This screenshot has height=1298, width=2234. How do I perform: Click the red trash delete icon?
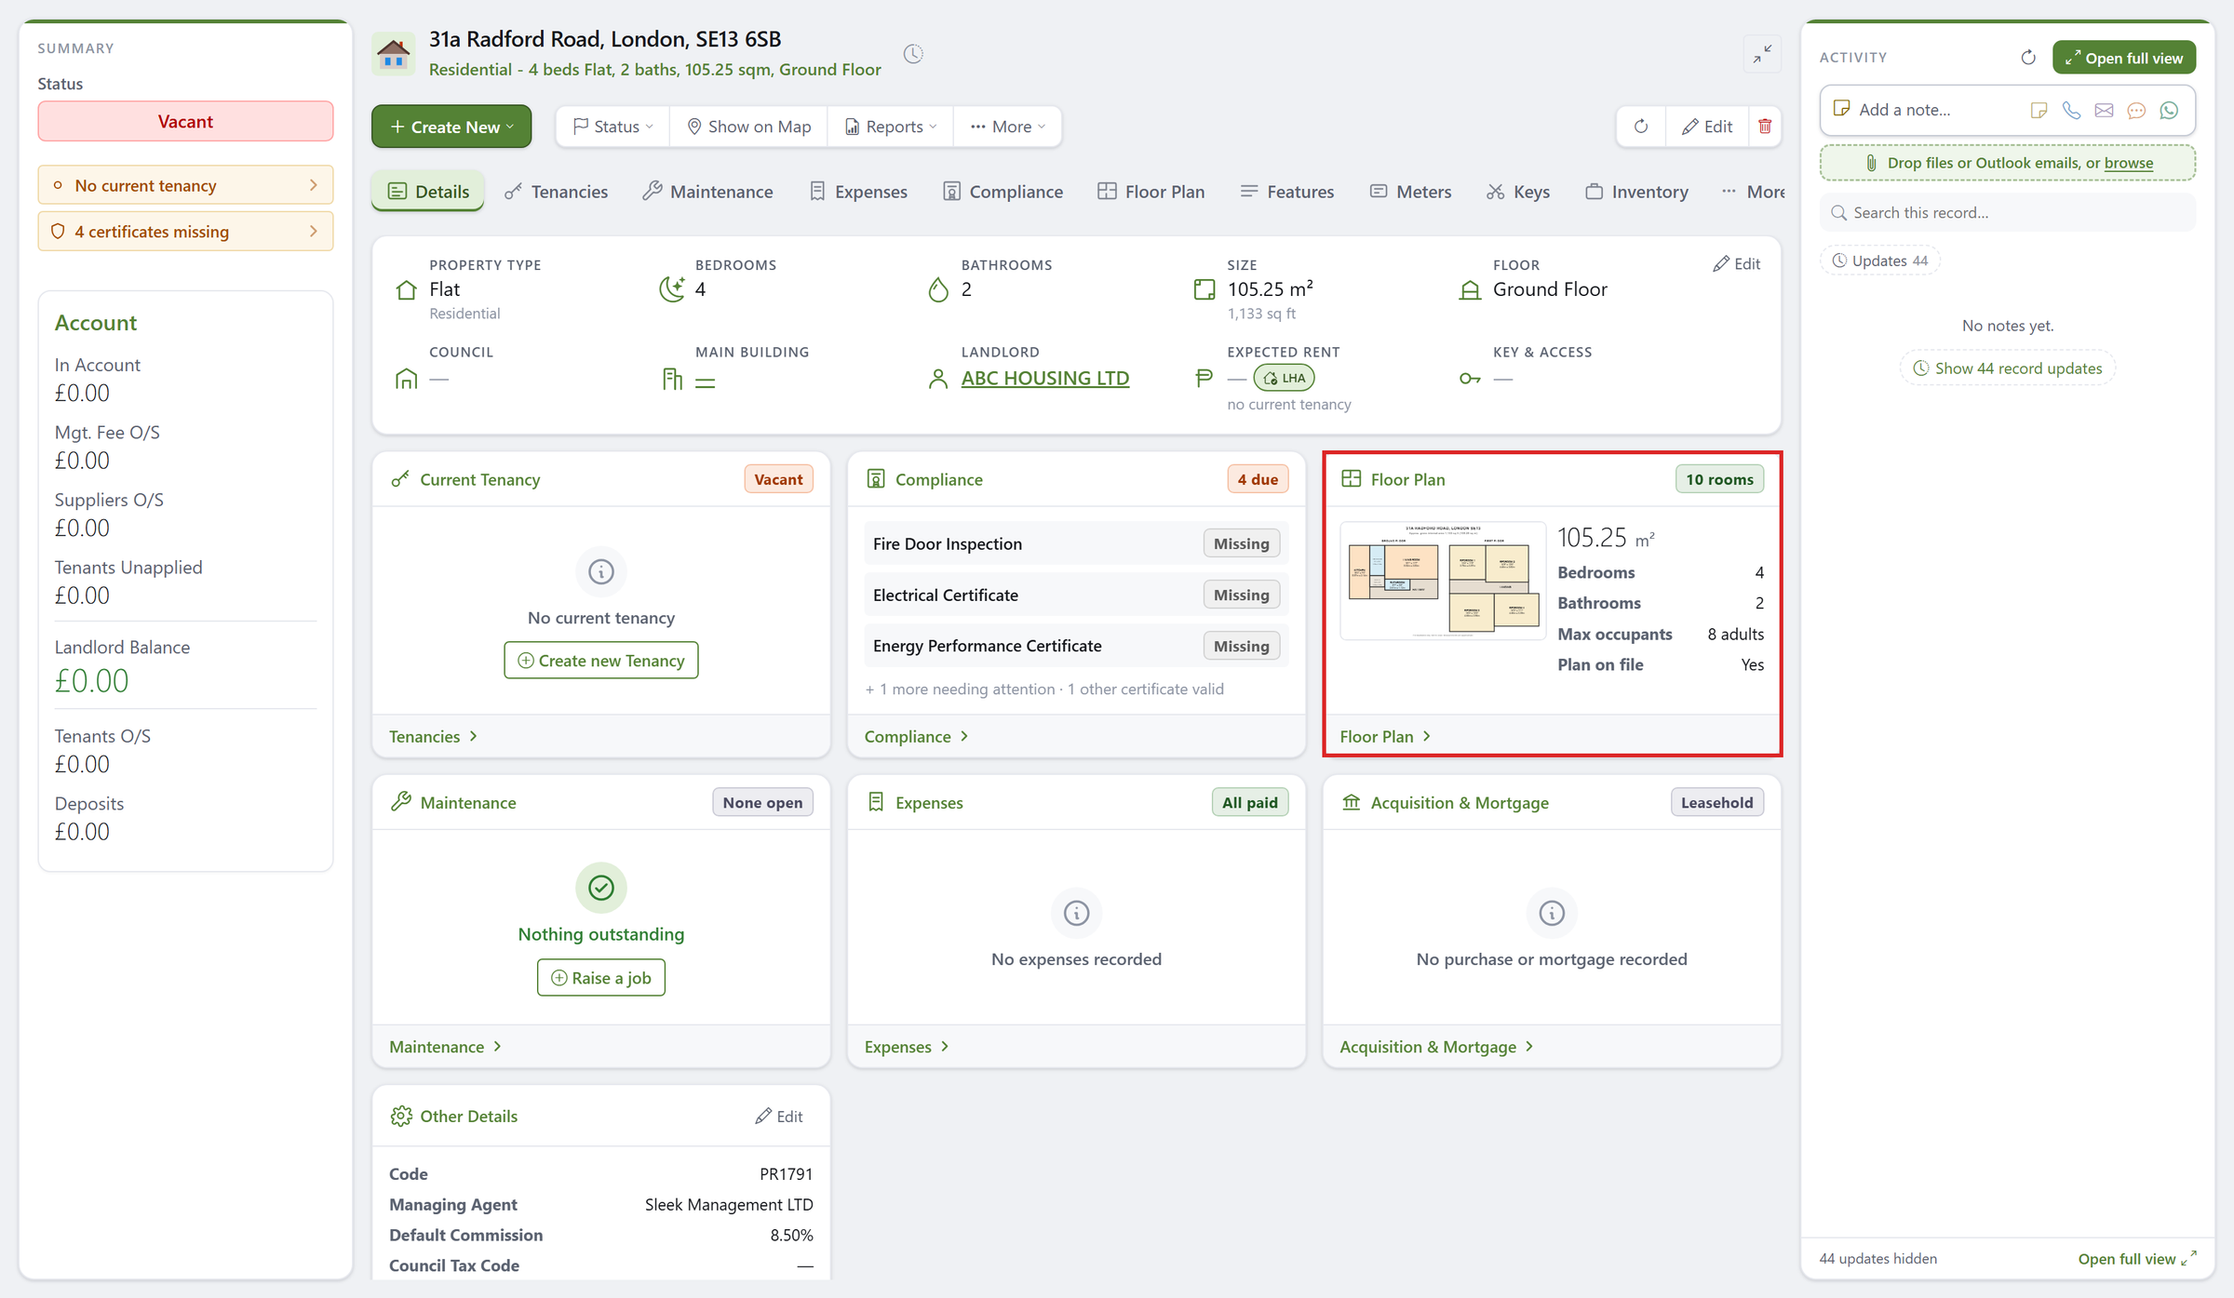1765,127
